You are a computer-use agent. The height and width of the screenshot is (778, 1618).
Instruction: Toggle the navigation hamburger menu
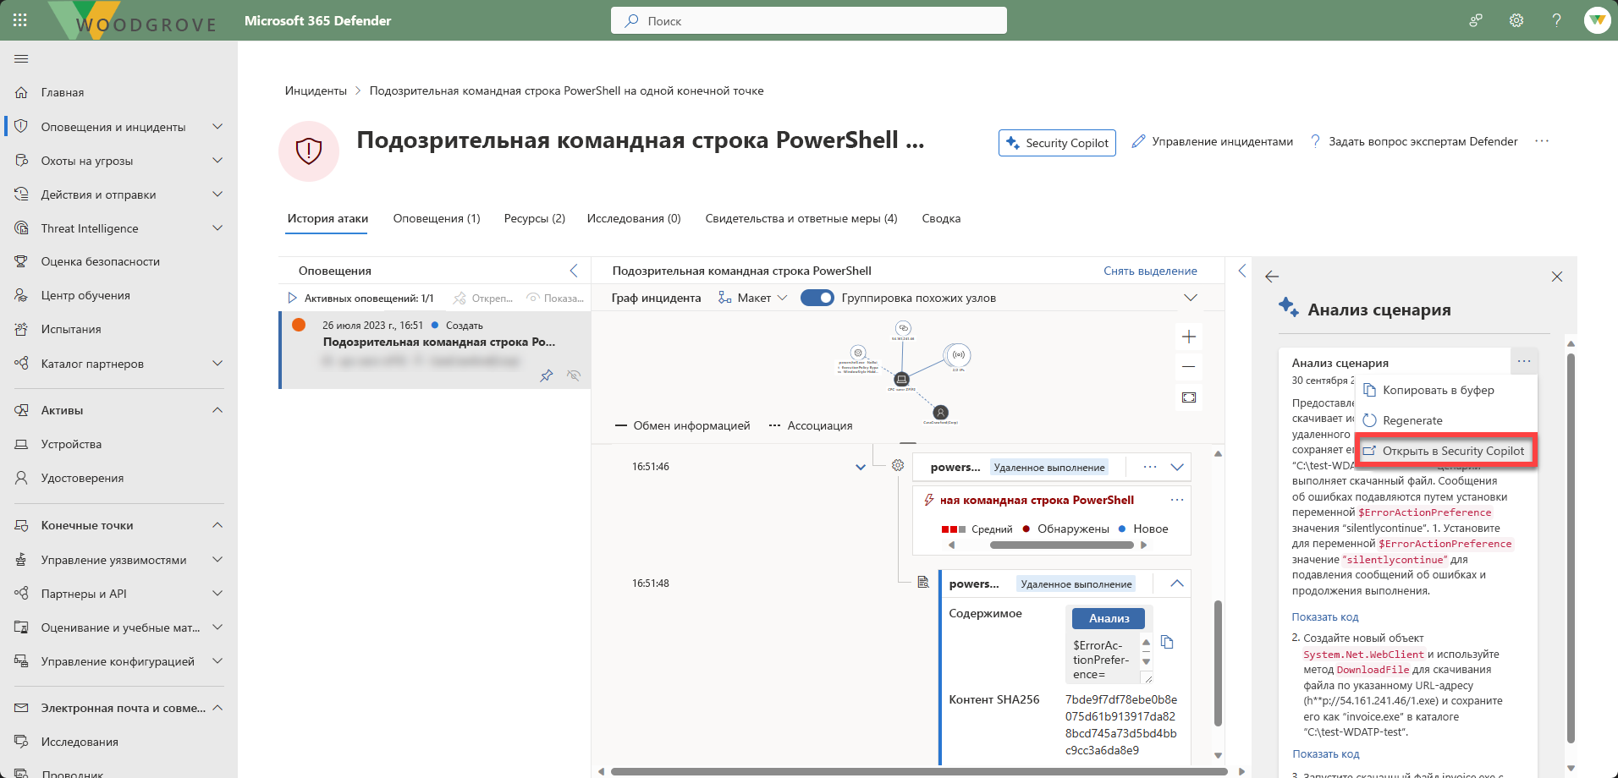click(21, 58)
